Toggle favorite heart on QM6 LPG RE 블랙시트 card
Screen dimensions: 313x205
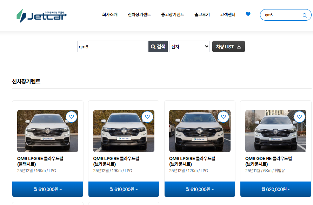point(72,117)
